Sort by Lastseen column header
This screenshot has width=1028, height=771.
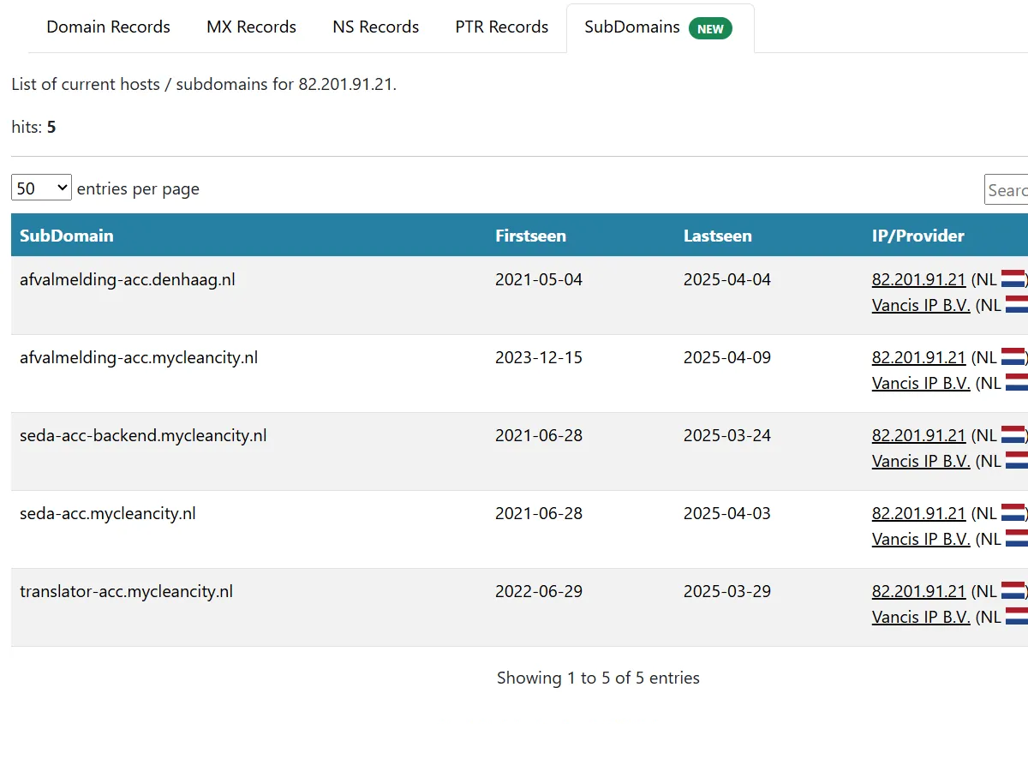point(769,236)
